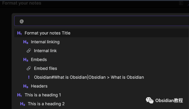Click the H3 icon next to Internal linking
This screenshot has width=189, height=109.
point(26,42)
